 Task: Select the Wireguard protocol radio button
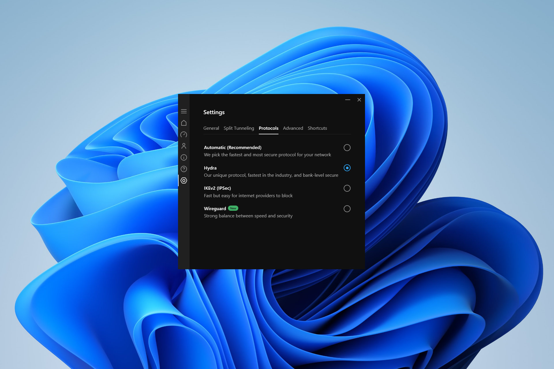click(347, 208)
